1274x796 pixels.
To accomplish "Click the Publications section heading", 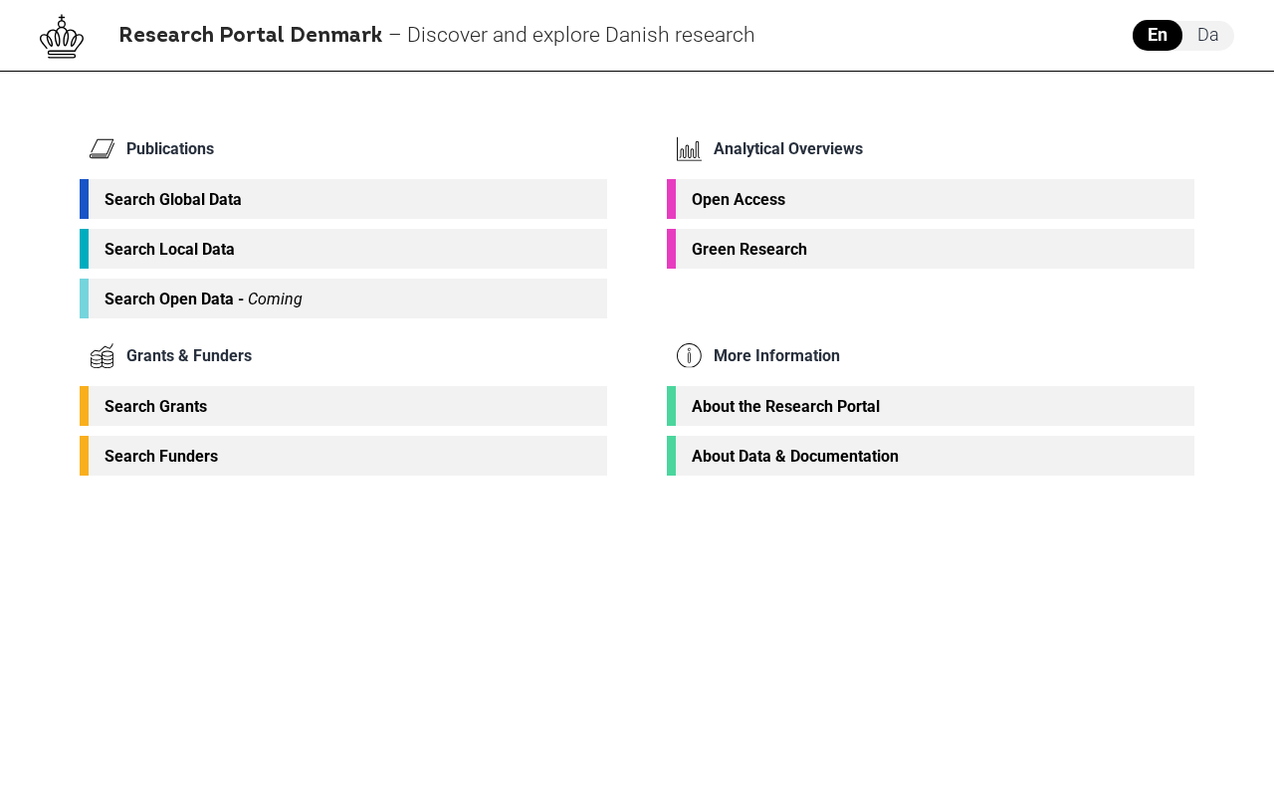I will tap(170, 149).
